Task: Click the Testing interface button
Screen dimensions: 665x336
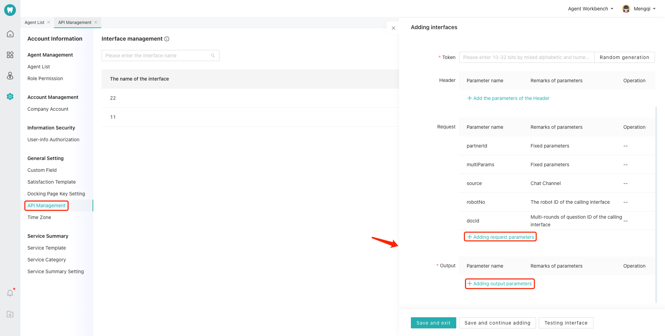Action: 566,323
